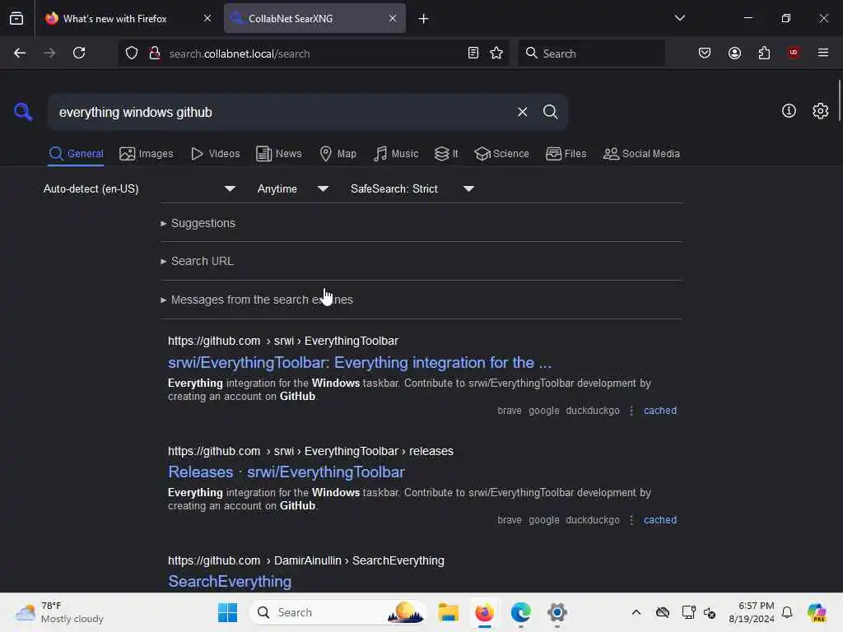The image size is (843, 632).
Task: Open File Explorer from the taskbar
Action: (448, 612)
